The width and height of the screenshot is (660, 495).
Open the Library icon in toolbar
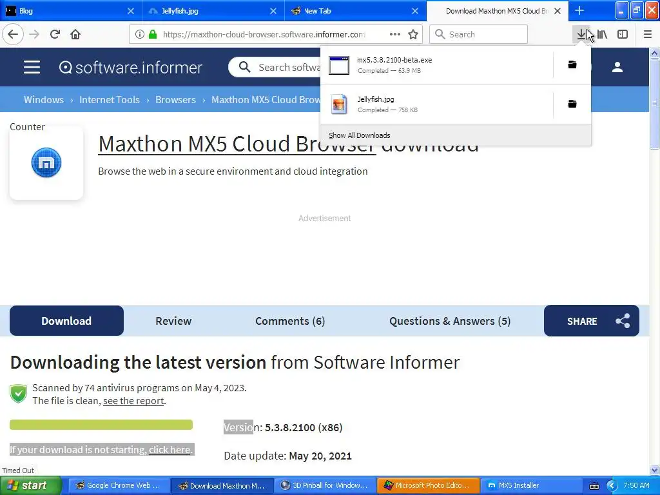click(x=602, y=34)
